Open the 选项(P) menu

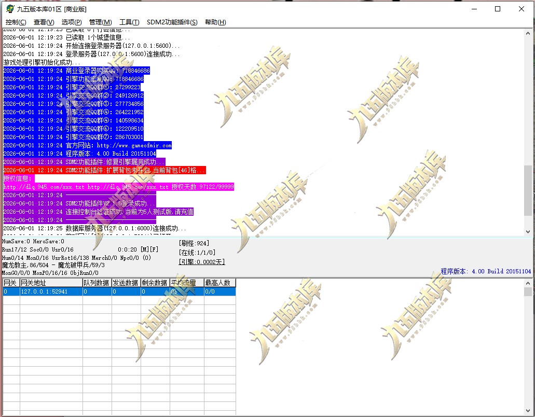point(72,22)
